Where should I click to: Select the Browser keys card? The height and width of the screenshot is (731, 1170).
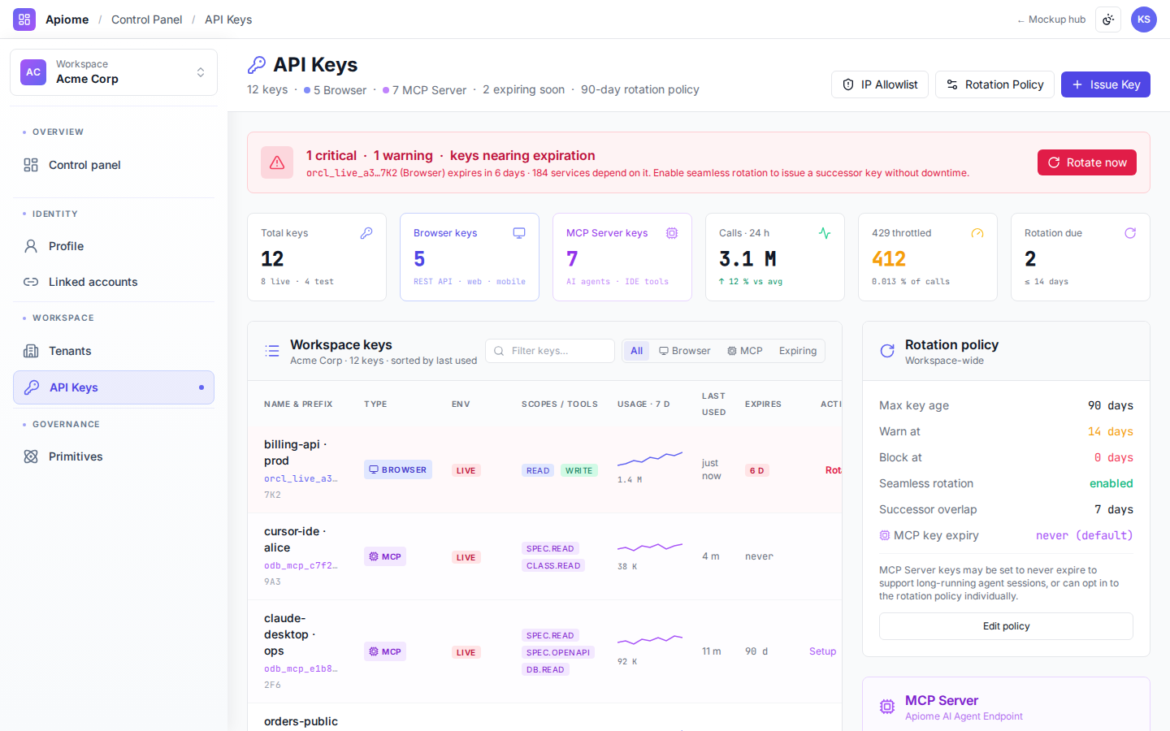[470, 257]
